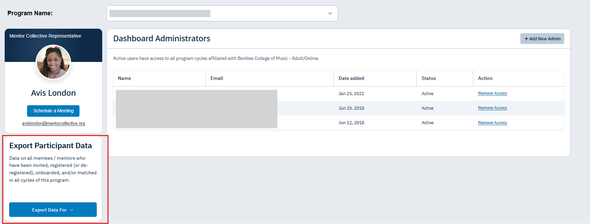
Task: Click the Avis London name text
Action: click(x=53, y=93)
